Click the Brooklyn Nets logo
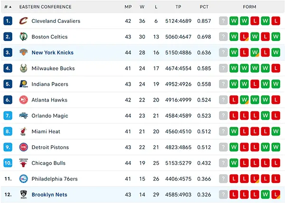This screenshot has width=285, height=203. point(24,194)
